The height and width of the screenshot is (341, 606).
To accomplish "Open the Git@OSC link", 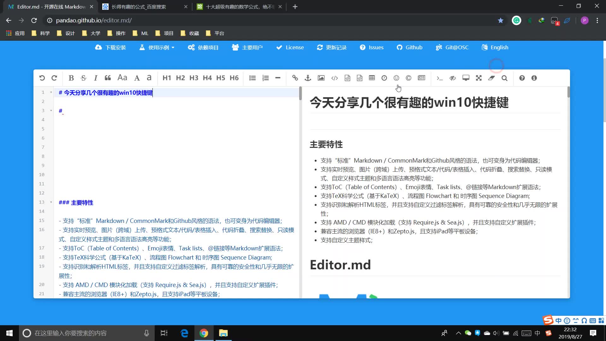I will pyautogui.click(x=452, y=47).
